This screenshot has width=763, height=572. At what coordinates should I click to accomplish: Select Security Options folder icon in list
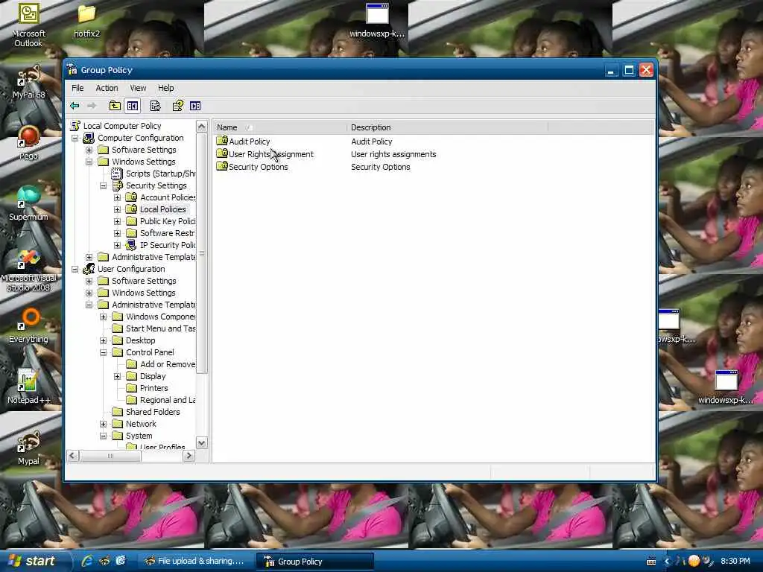(x=222, y=166)
